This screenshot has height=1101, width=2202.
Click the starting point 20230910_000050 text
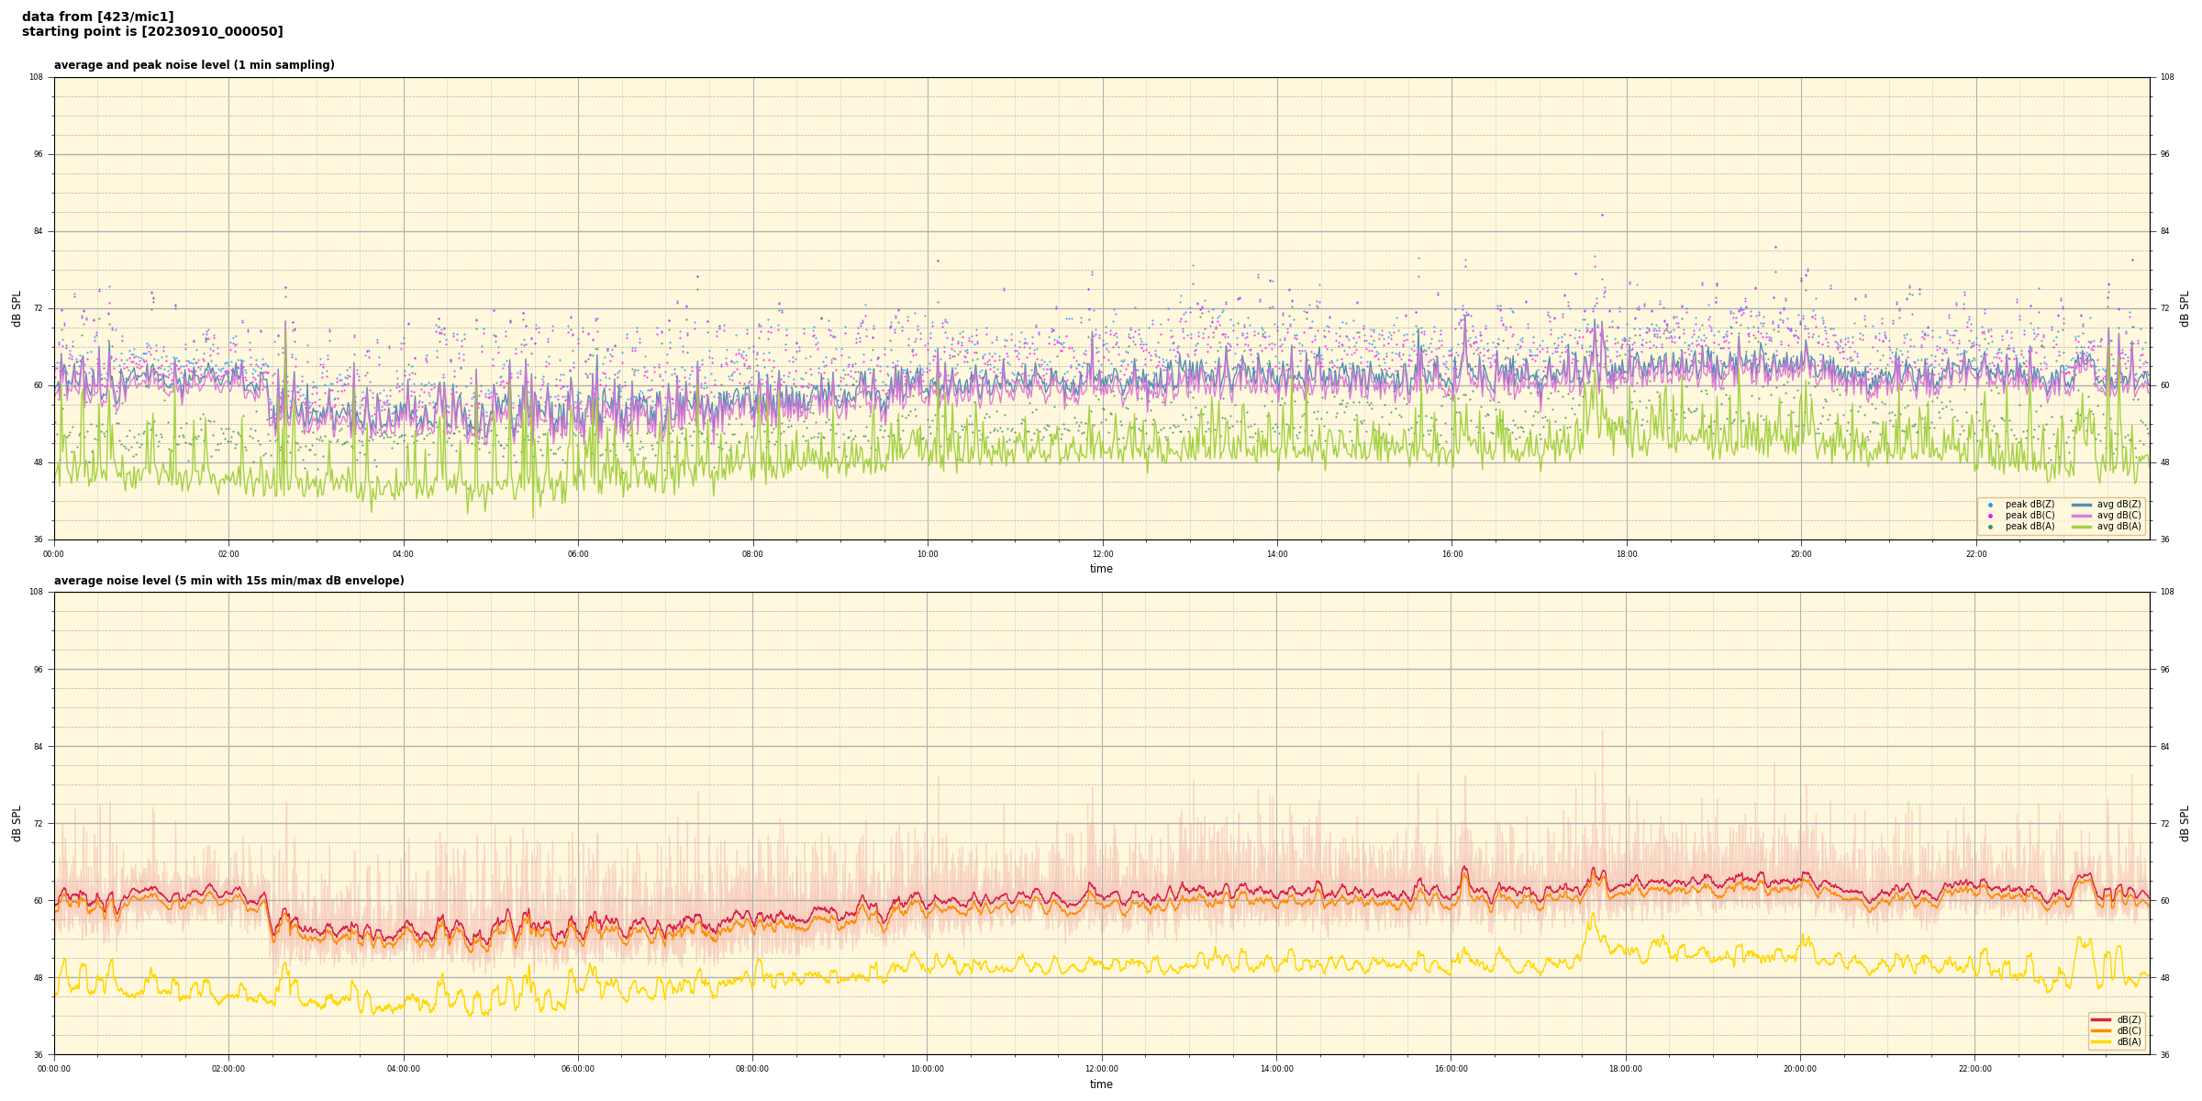(x=152, y=32)
